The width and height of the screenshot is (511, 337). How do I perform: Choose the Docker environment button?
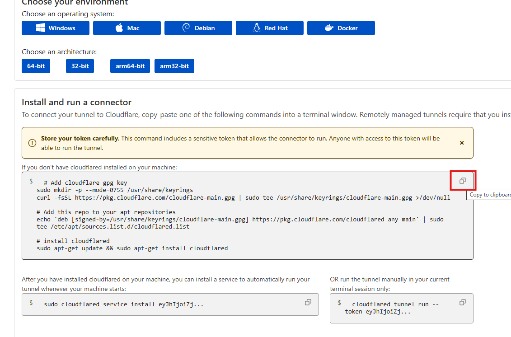[x=341, y=28]
